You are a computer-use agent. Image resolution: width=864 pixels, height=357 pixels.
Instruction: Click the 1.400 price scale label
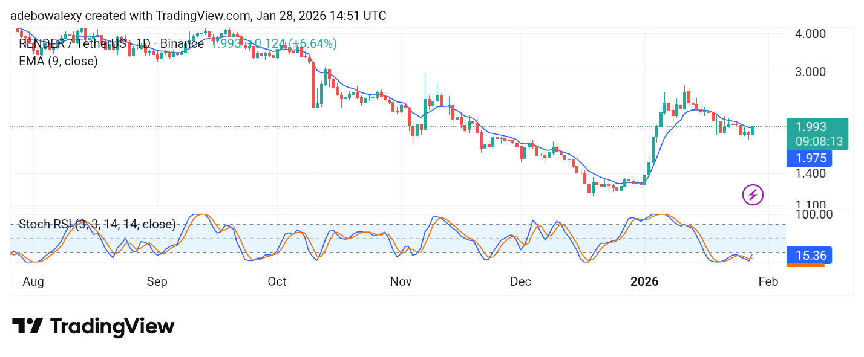click(x=811, y=174)
